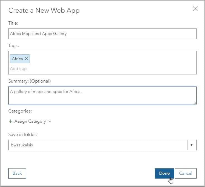Image resolution: width=205 pixels, height=187 pixels.
Task: Click the Title: field label
Action: pos(13,23)
